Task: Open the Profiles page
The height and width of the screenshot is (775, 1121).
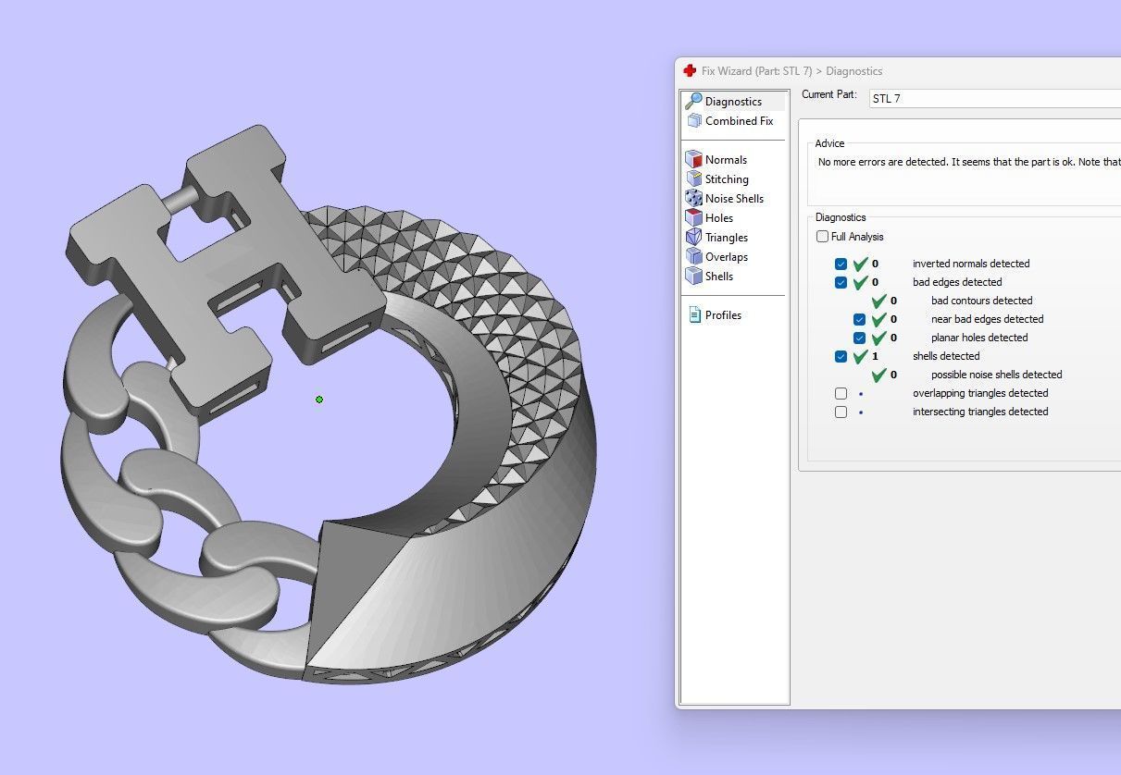Action: 715,314
